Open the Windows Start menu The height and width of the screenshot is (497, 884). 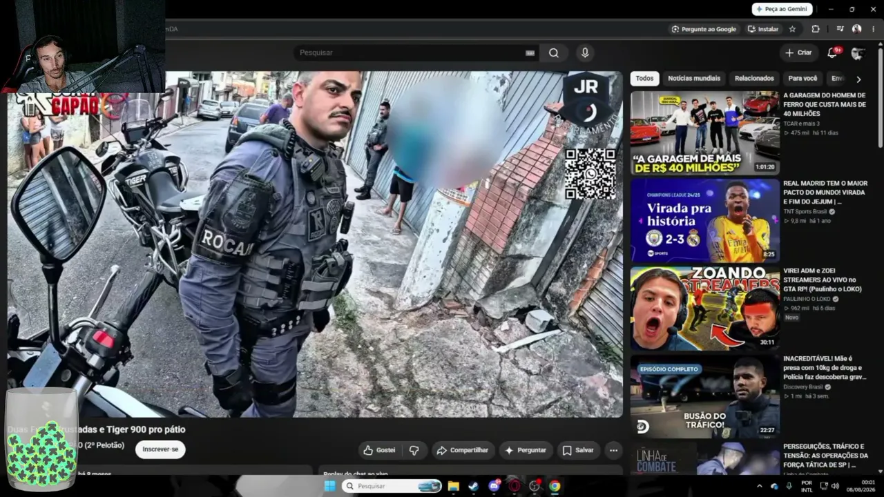click(330, 486)
